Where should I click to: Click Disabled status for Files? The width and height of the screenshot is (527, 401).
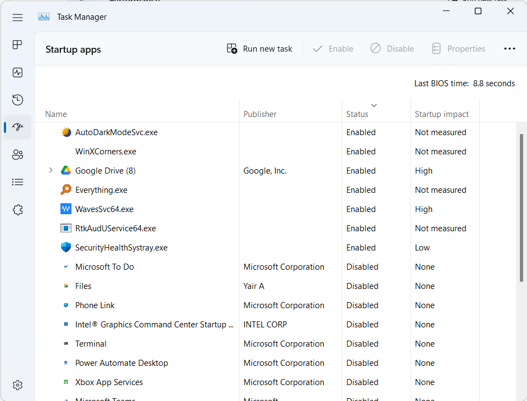362,286
